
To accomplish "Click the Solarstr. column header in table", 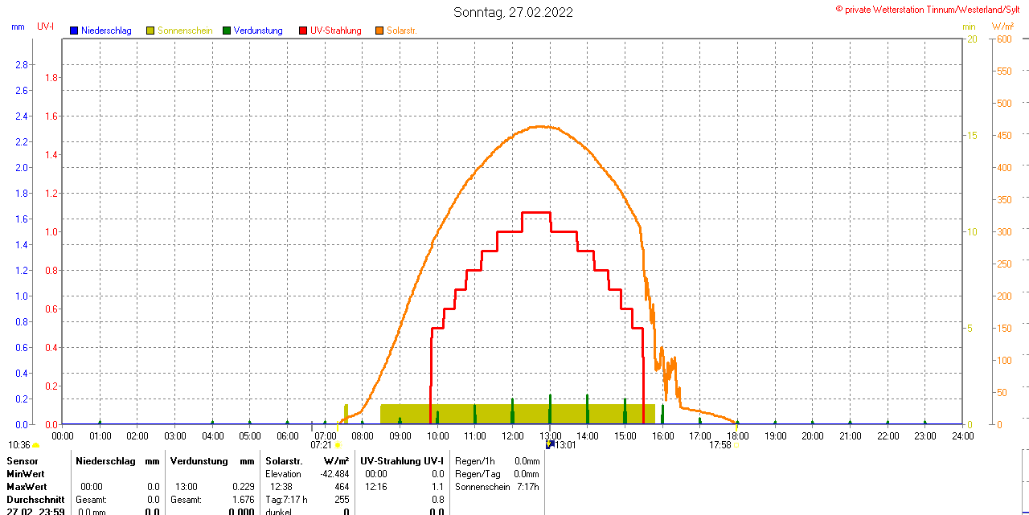I will click(284, 461).
